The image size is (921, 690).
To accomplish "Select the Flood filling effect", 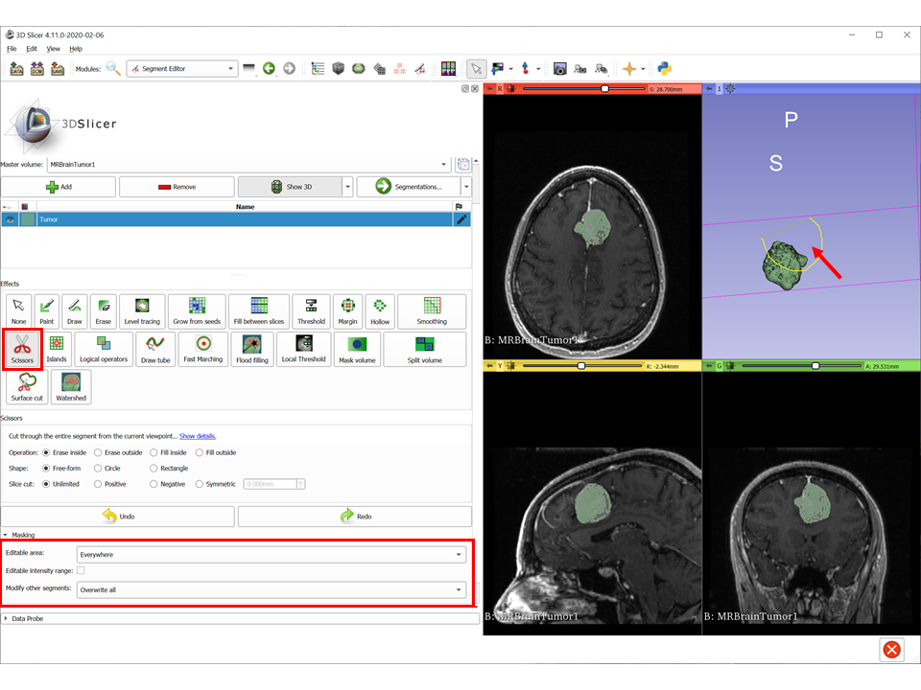I will point(252,349).
